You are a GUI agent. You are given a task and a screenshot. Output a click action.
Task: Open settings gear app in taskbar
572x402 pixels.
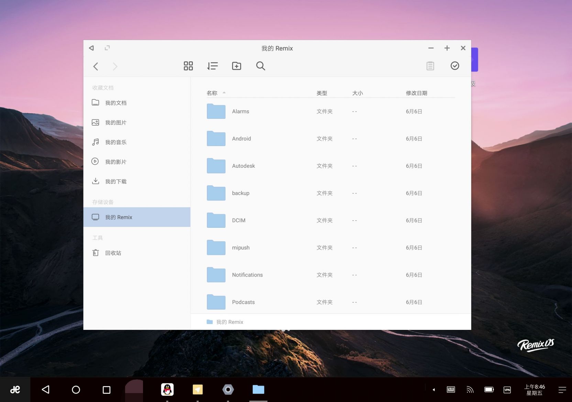click(228, 389)
